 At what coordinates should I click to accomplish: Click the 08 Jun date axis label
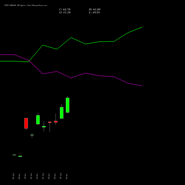[13, 176]
